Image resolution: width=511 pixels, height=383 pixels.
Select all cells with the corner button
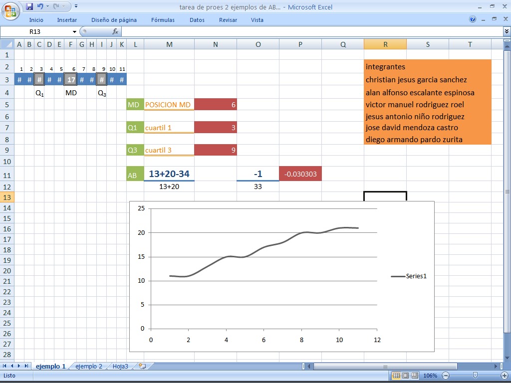(7, 44)
